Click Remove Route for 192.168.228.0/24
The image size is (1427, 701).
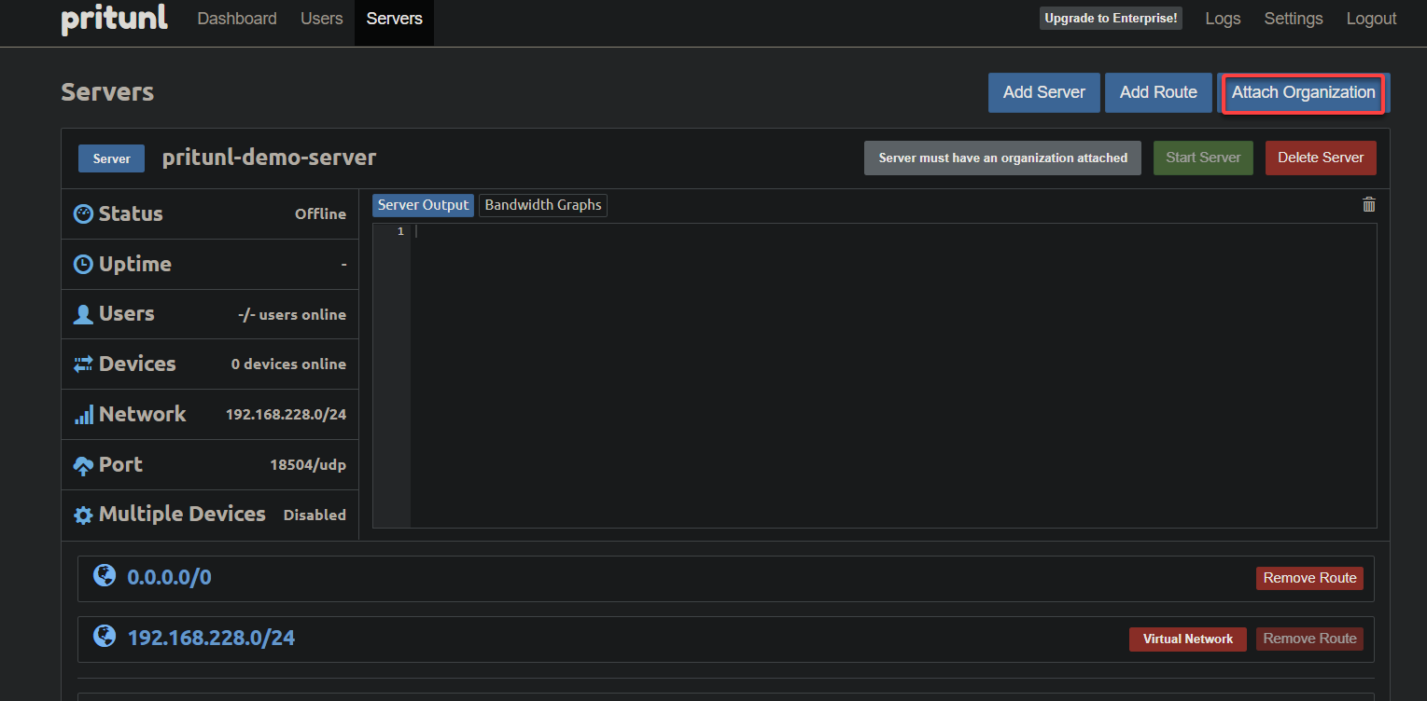pos(1309,639)
